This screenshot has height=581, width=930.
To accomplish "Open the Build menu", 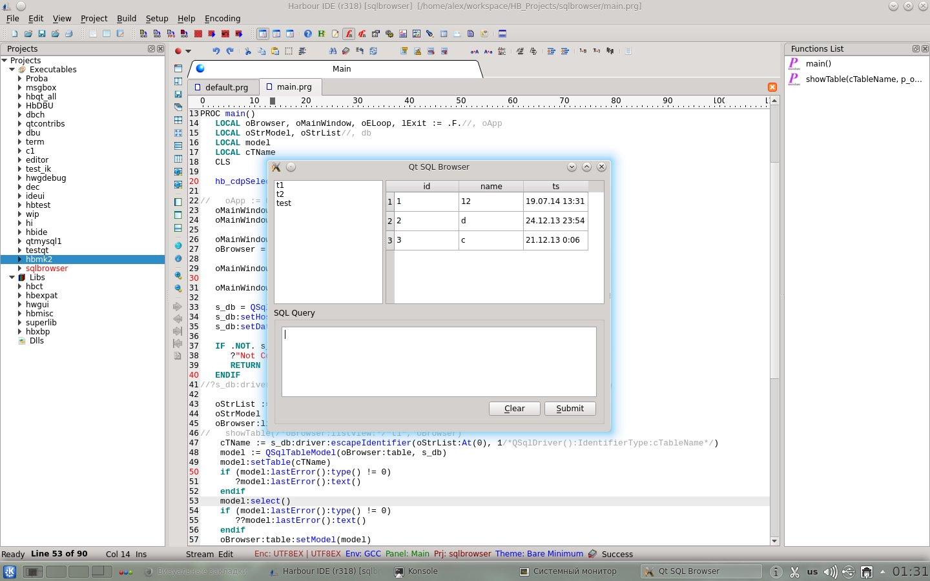I will [x=126, y=18].
